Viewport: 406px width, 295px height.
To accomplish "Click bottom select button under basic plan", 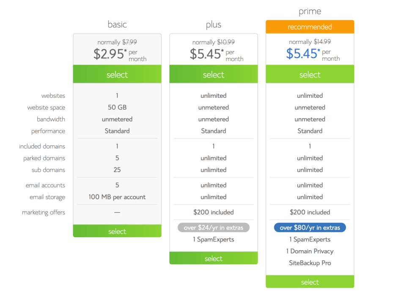I will click(x=117, y=231).
